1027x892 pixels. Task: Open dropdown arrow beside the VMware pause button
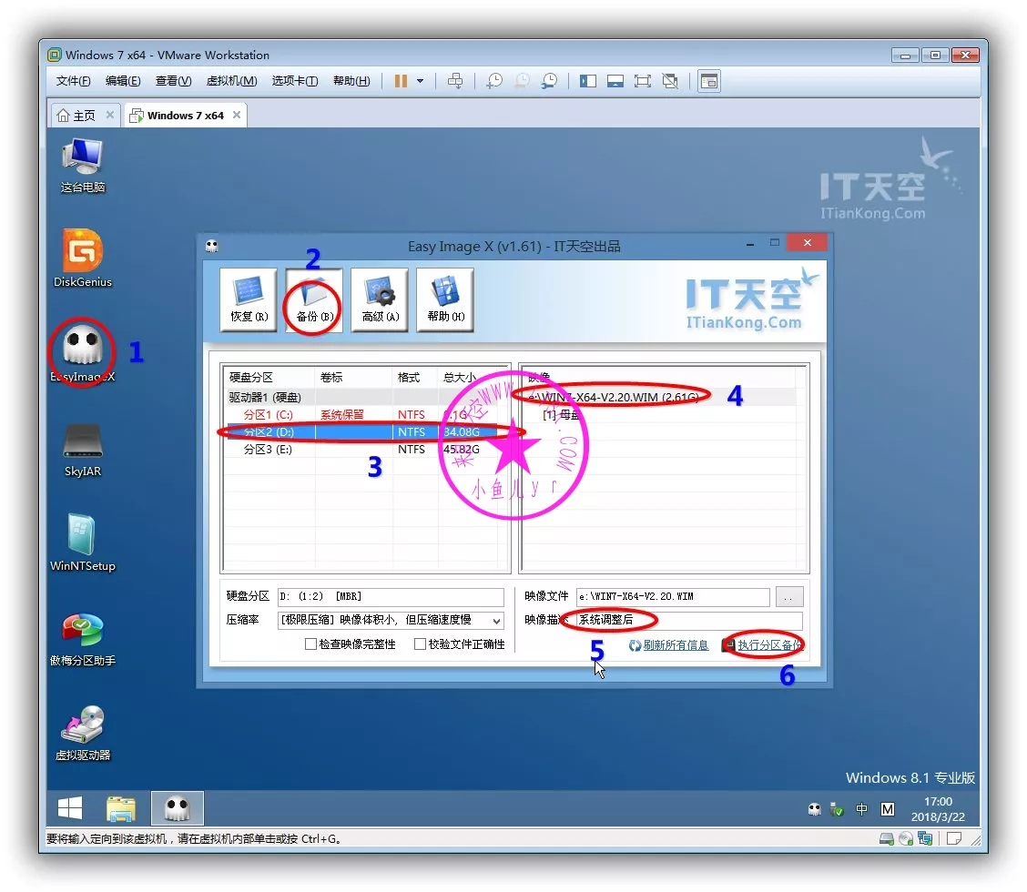click(420, 81)
